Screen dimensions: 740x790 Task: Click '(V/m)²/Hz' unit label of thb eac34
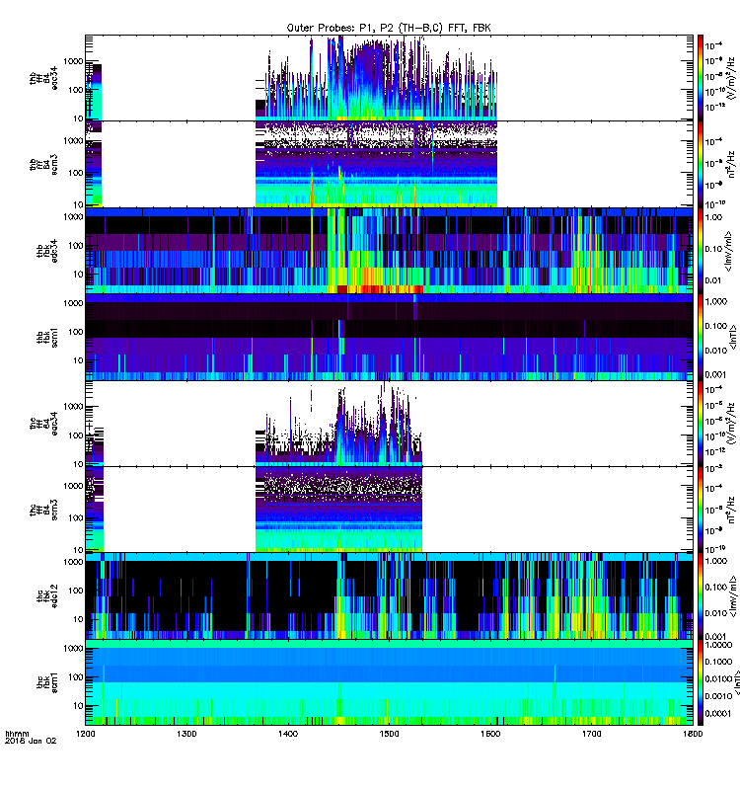pyautogui.click(x=732, y=78)
